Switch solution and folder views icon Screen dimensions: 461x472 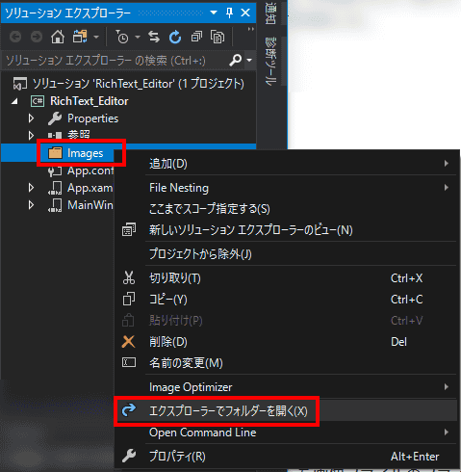pyautogui.click(x=80, y=37)
